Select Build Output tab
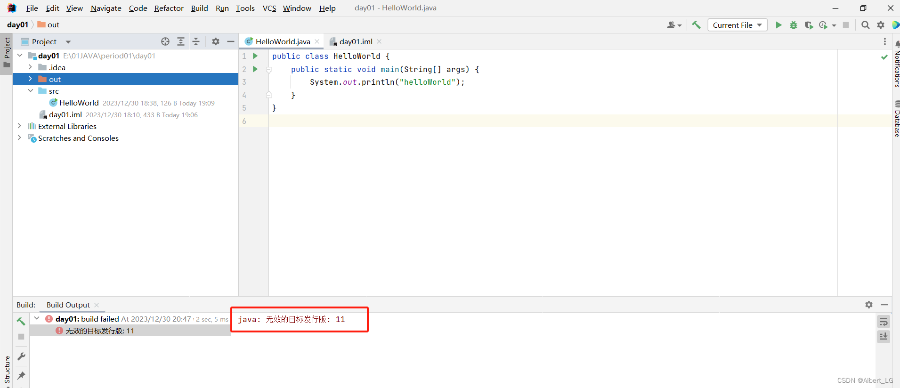900x388 pixels. (x=68, y=305)
